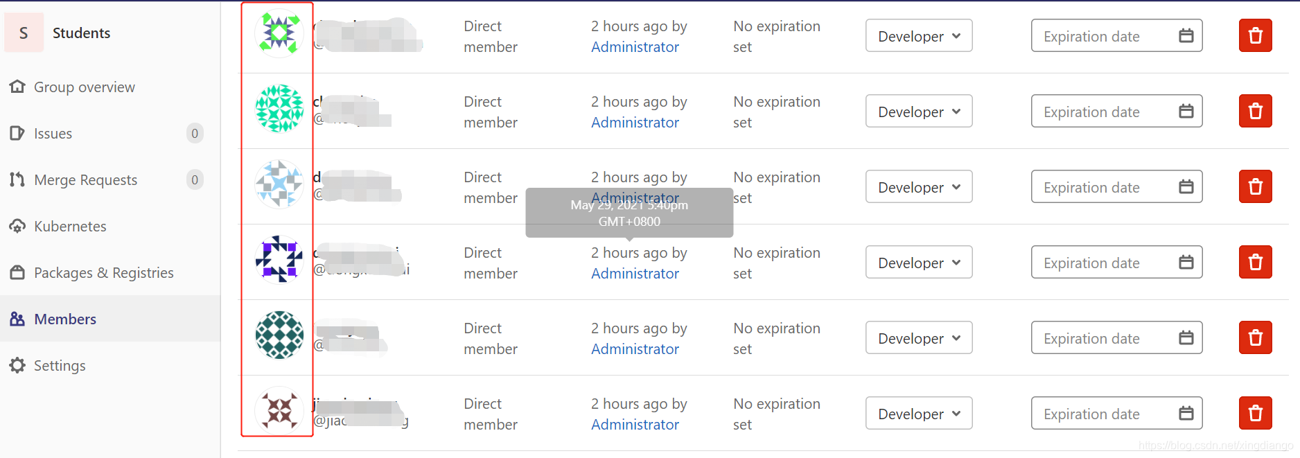Click the Group overview home icon
The image size is (1300, 458).
[x=17, y=87]
